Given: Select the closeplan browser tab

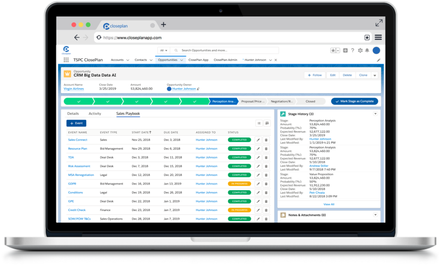Looking at the screenshot, I should pos(128,26).
